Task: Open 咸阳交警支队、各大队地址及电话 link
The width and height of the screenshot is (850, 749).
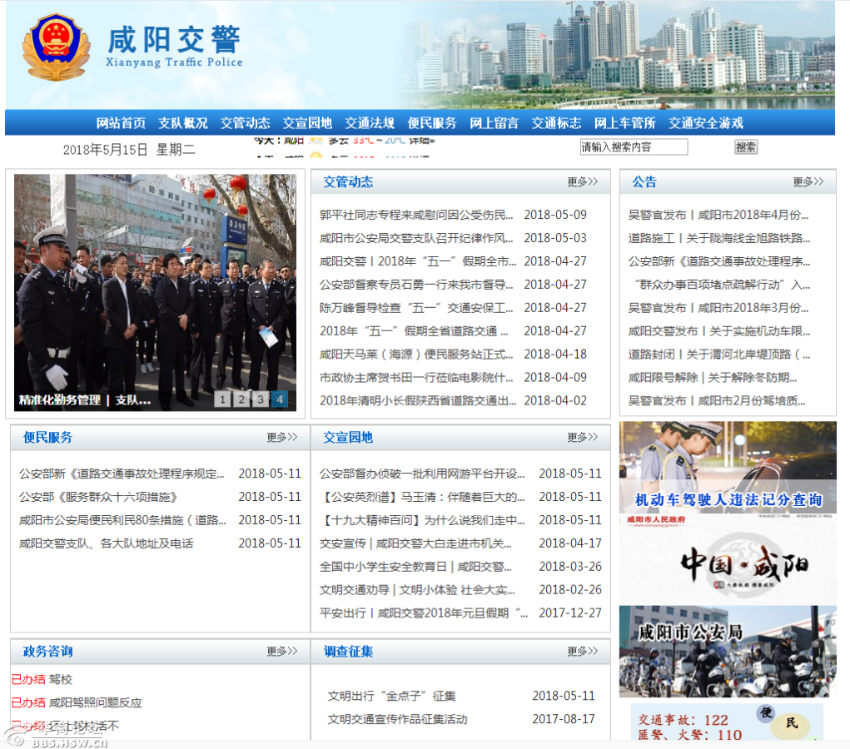Action: click(x=106, y=543)
